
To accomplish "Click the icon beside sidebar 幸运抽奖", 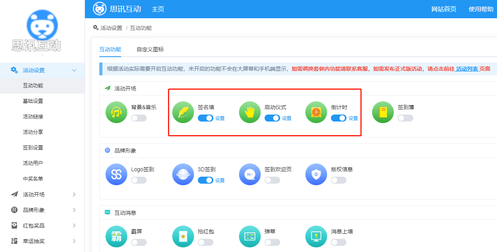I will click(x=14, y=241).
